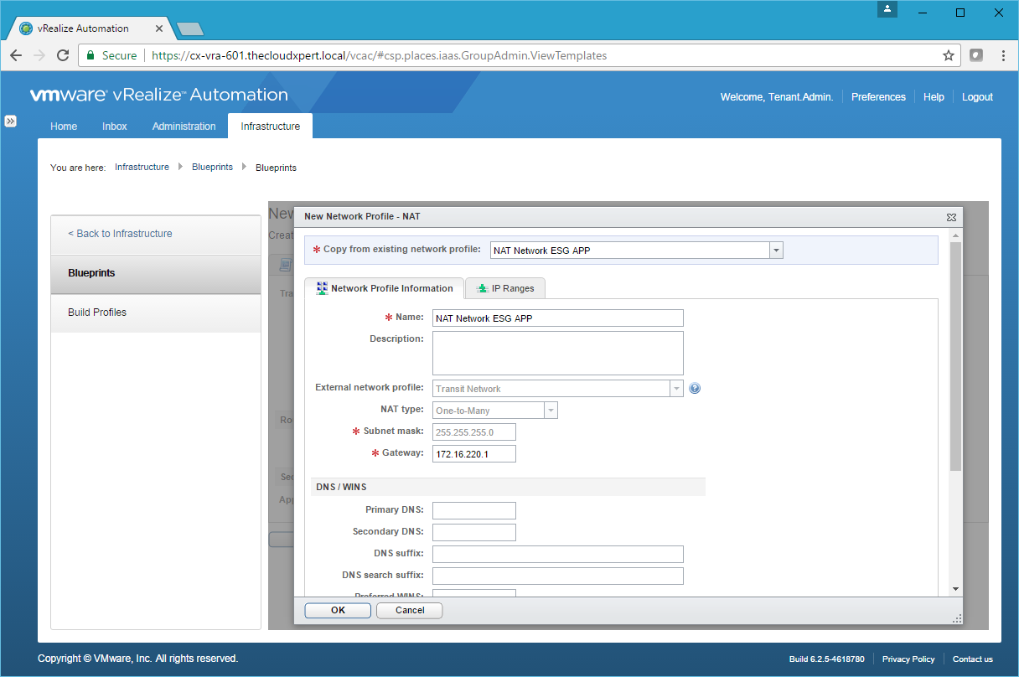Switch to the IP Ranges tab
Viewport: 1019px width, 677px height.
[x=505, y=288]
